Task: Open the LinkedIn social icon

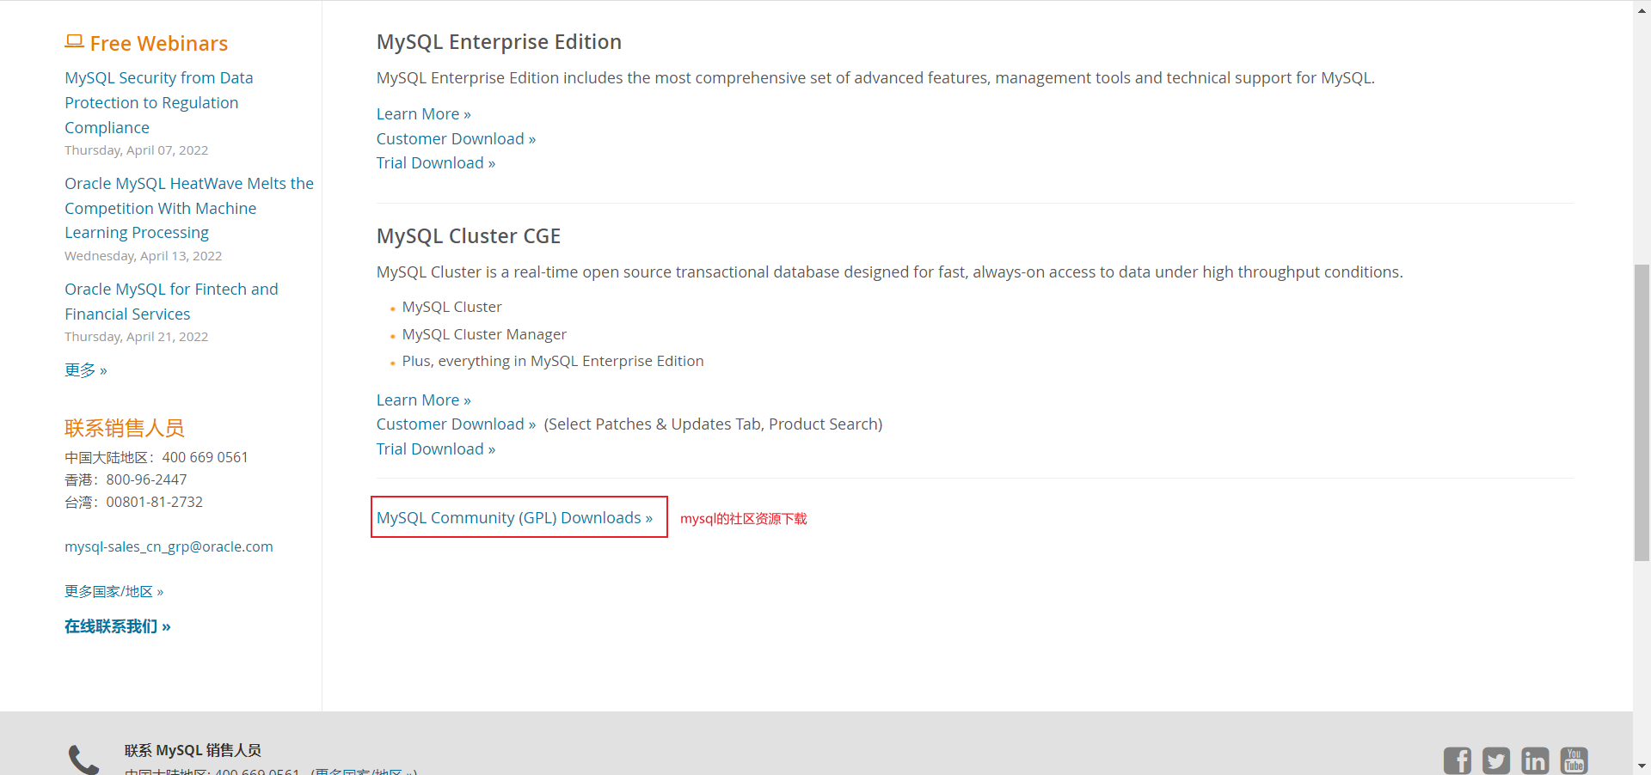Action: pos(1535,760)
